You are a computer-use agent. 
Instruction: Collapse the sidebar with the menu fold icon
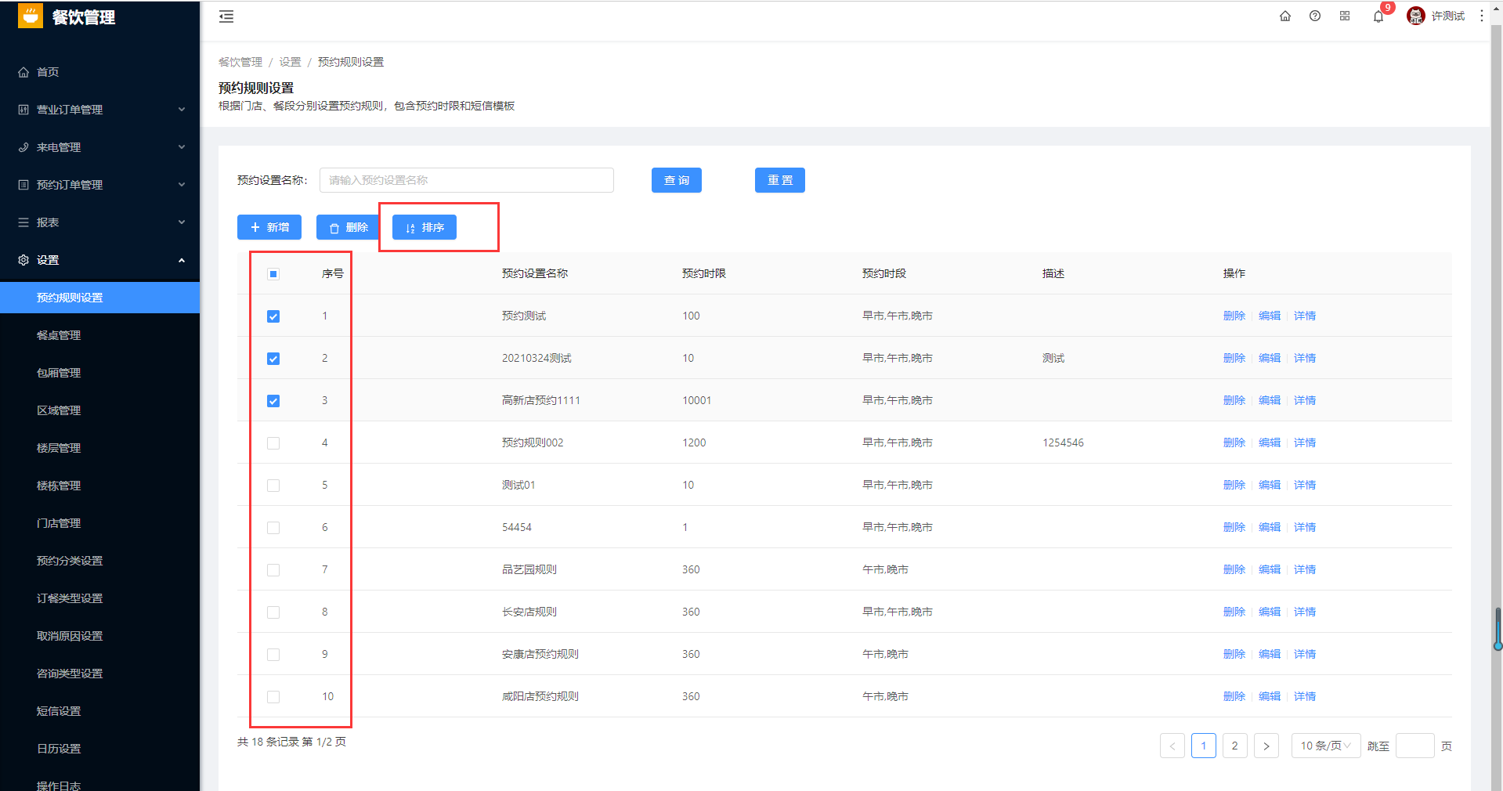[226, 16]
